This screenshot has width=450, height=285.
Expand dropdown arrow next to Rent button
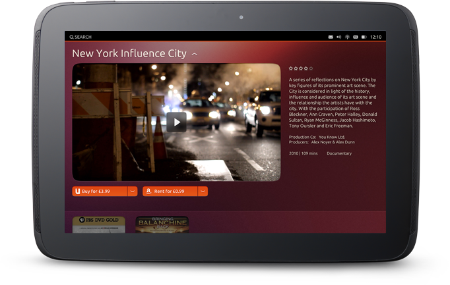(203, 191)
